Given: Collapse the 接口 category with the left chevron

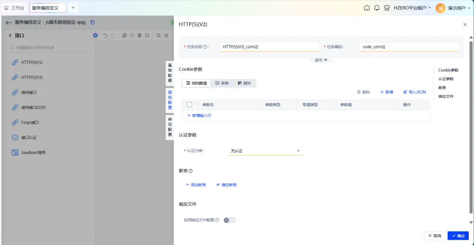Looking at the screenshot, I should (10, 36).
